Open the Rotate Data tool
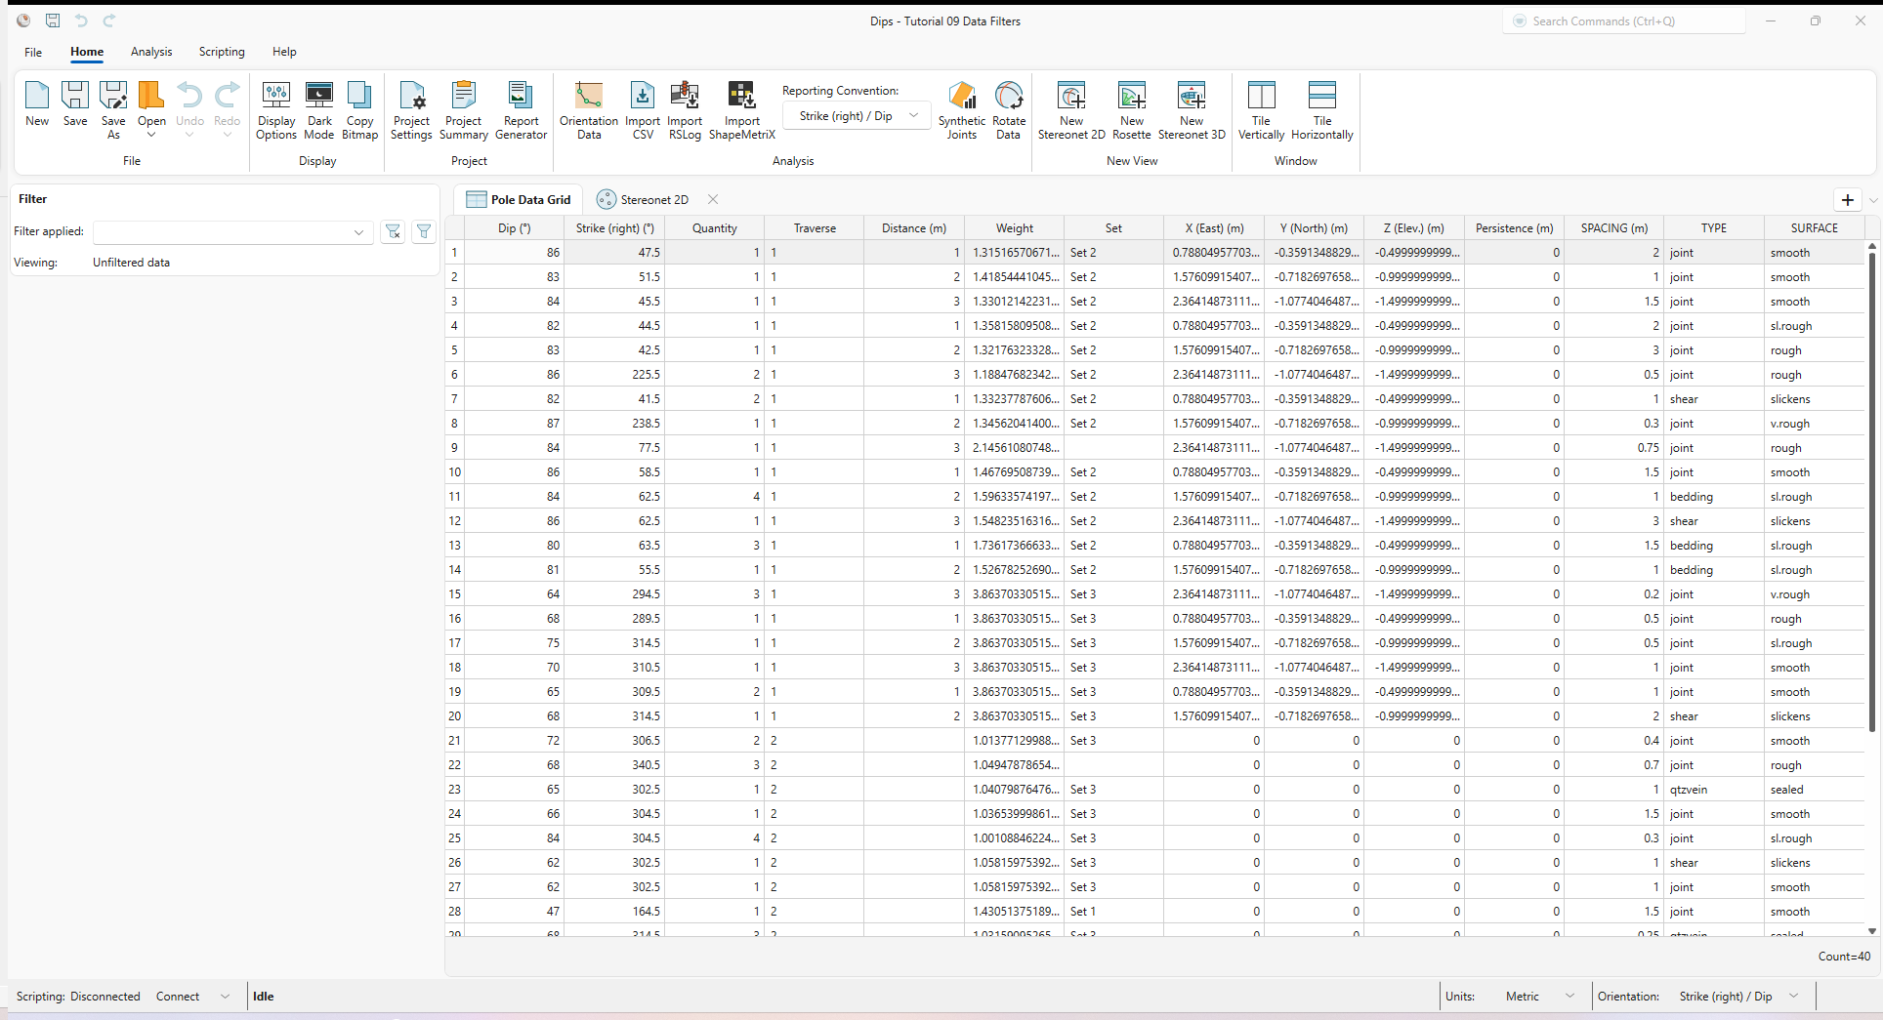1883x1020 pixels. tap(1008, 107)
